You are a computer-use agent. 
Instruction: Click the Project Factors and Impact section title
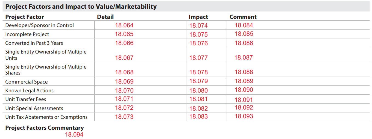click(x=81, y=7)
